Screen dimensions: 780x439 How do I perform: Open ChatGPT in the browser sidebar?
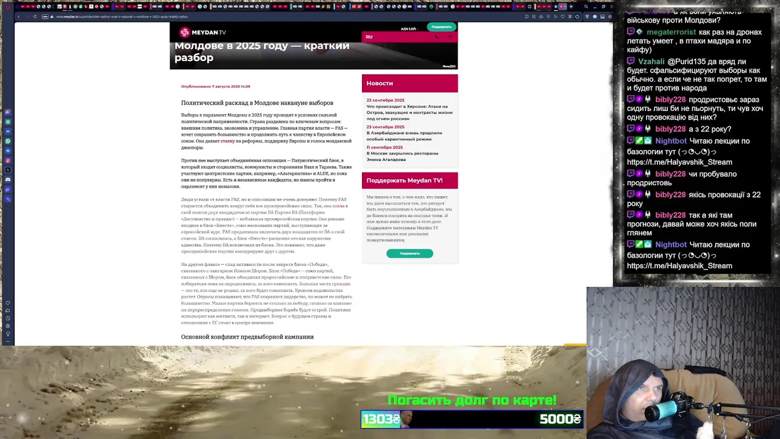click(x=8, y=122)
